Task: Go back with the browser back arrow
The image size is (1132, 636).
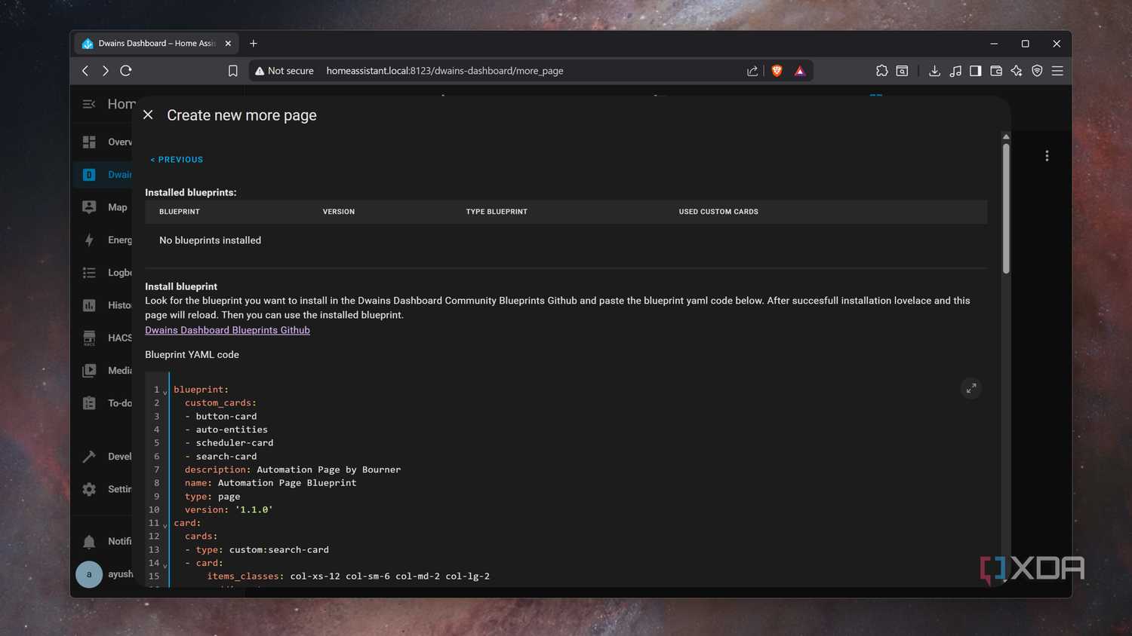Action: [x=85, y=71]
